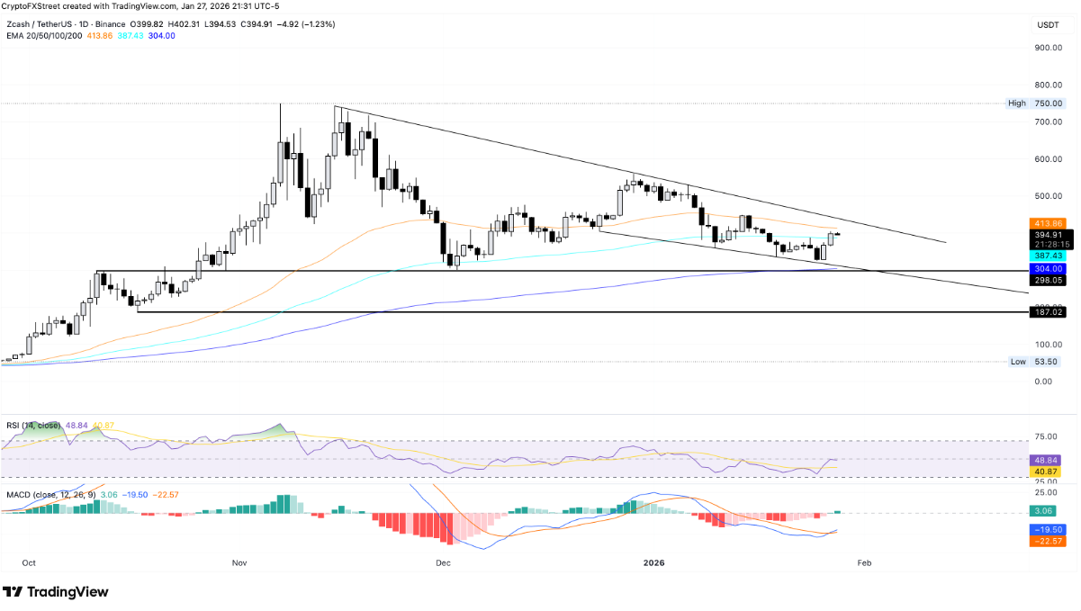Click the Low 53.50 marker label
The image size is (1081, 611).
point(1035,362)
